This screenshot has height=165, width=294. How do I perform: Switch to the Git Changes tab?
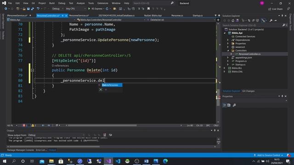click(x=248, y=91)
